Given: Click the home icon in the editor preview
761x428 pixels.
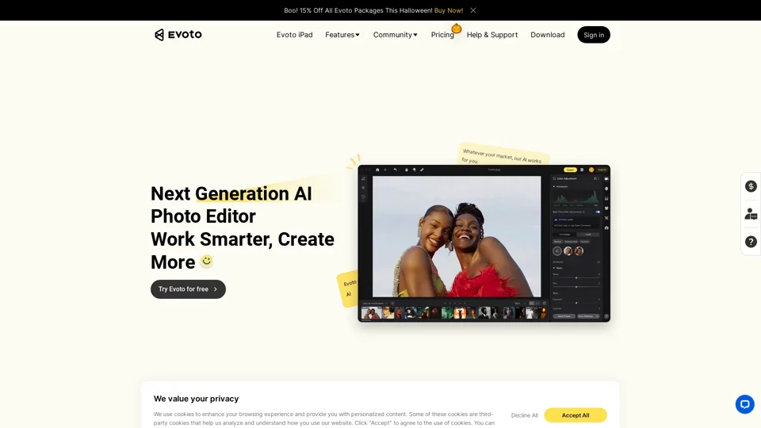Looking at the screenshot, I should [377, 170].
